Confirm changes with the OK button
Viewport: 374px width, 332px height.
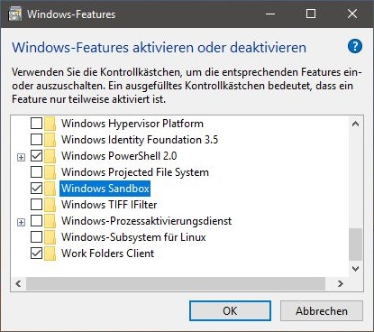[x=230, y=311]
